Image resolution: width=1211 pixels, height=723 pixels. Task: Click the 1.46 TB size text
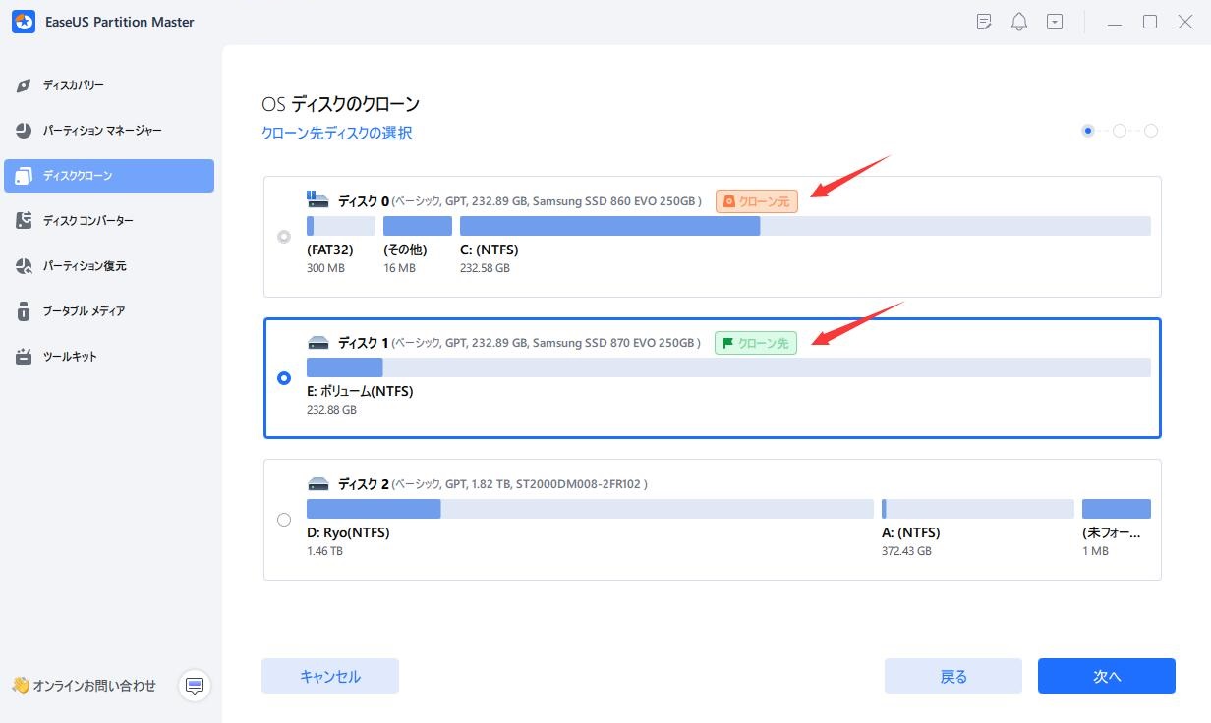[324, 551]
